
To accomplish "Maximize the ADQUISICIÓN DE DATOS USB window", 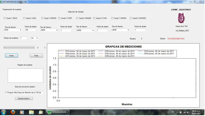I will tap(195, 2).
